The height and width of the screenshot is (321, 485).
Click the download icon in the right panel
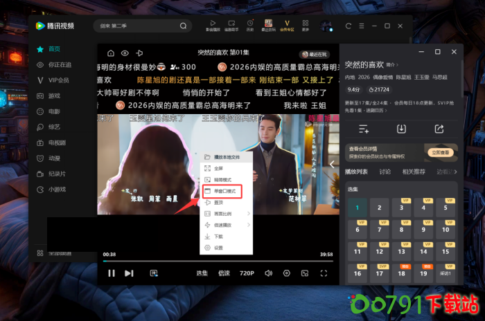pos(401,129)
